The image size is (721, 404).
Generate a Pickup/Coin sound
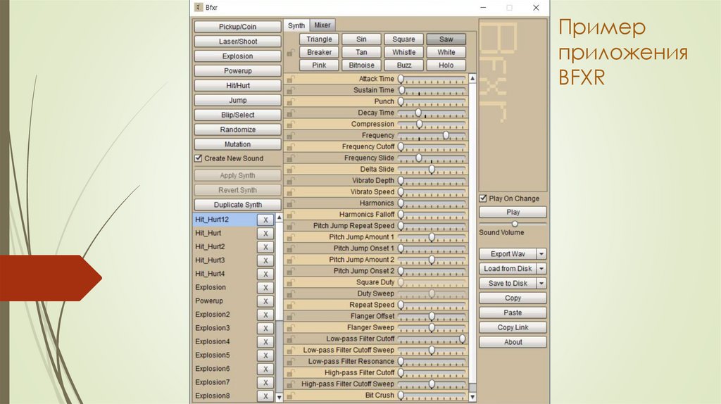pos(238,27)
